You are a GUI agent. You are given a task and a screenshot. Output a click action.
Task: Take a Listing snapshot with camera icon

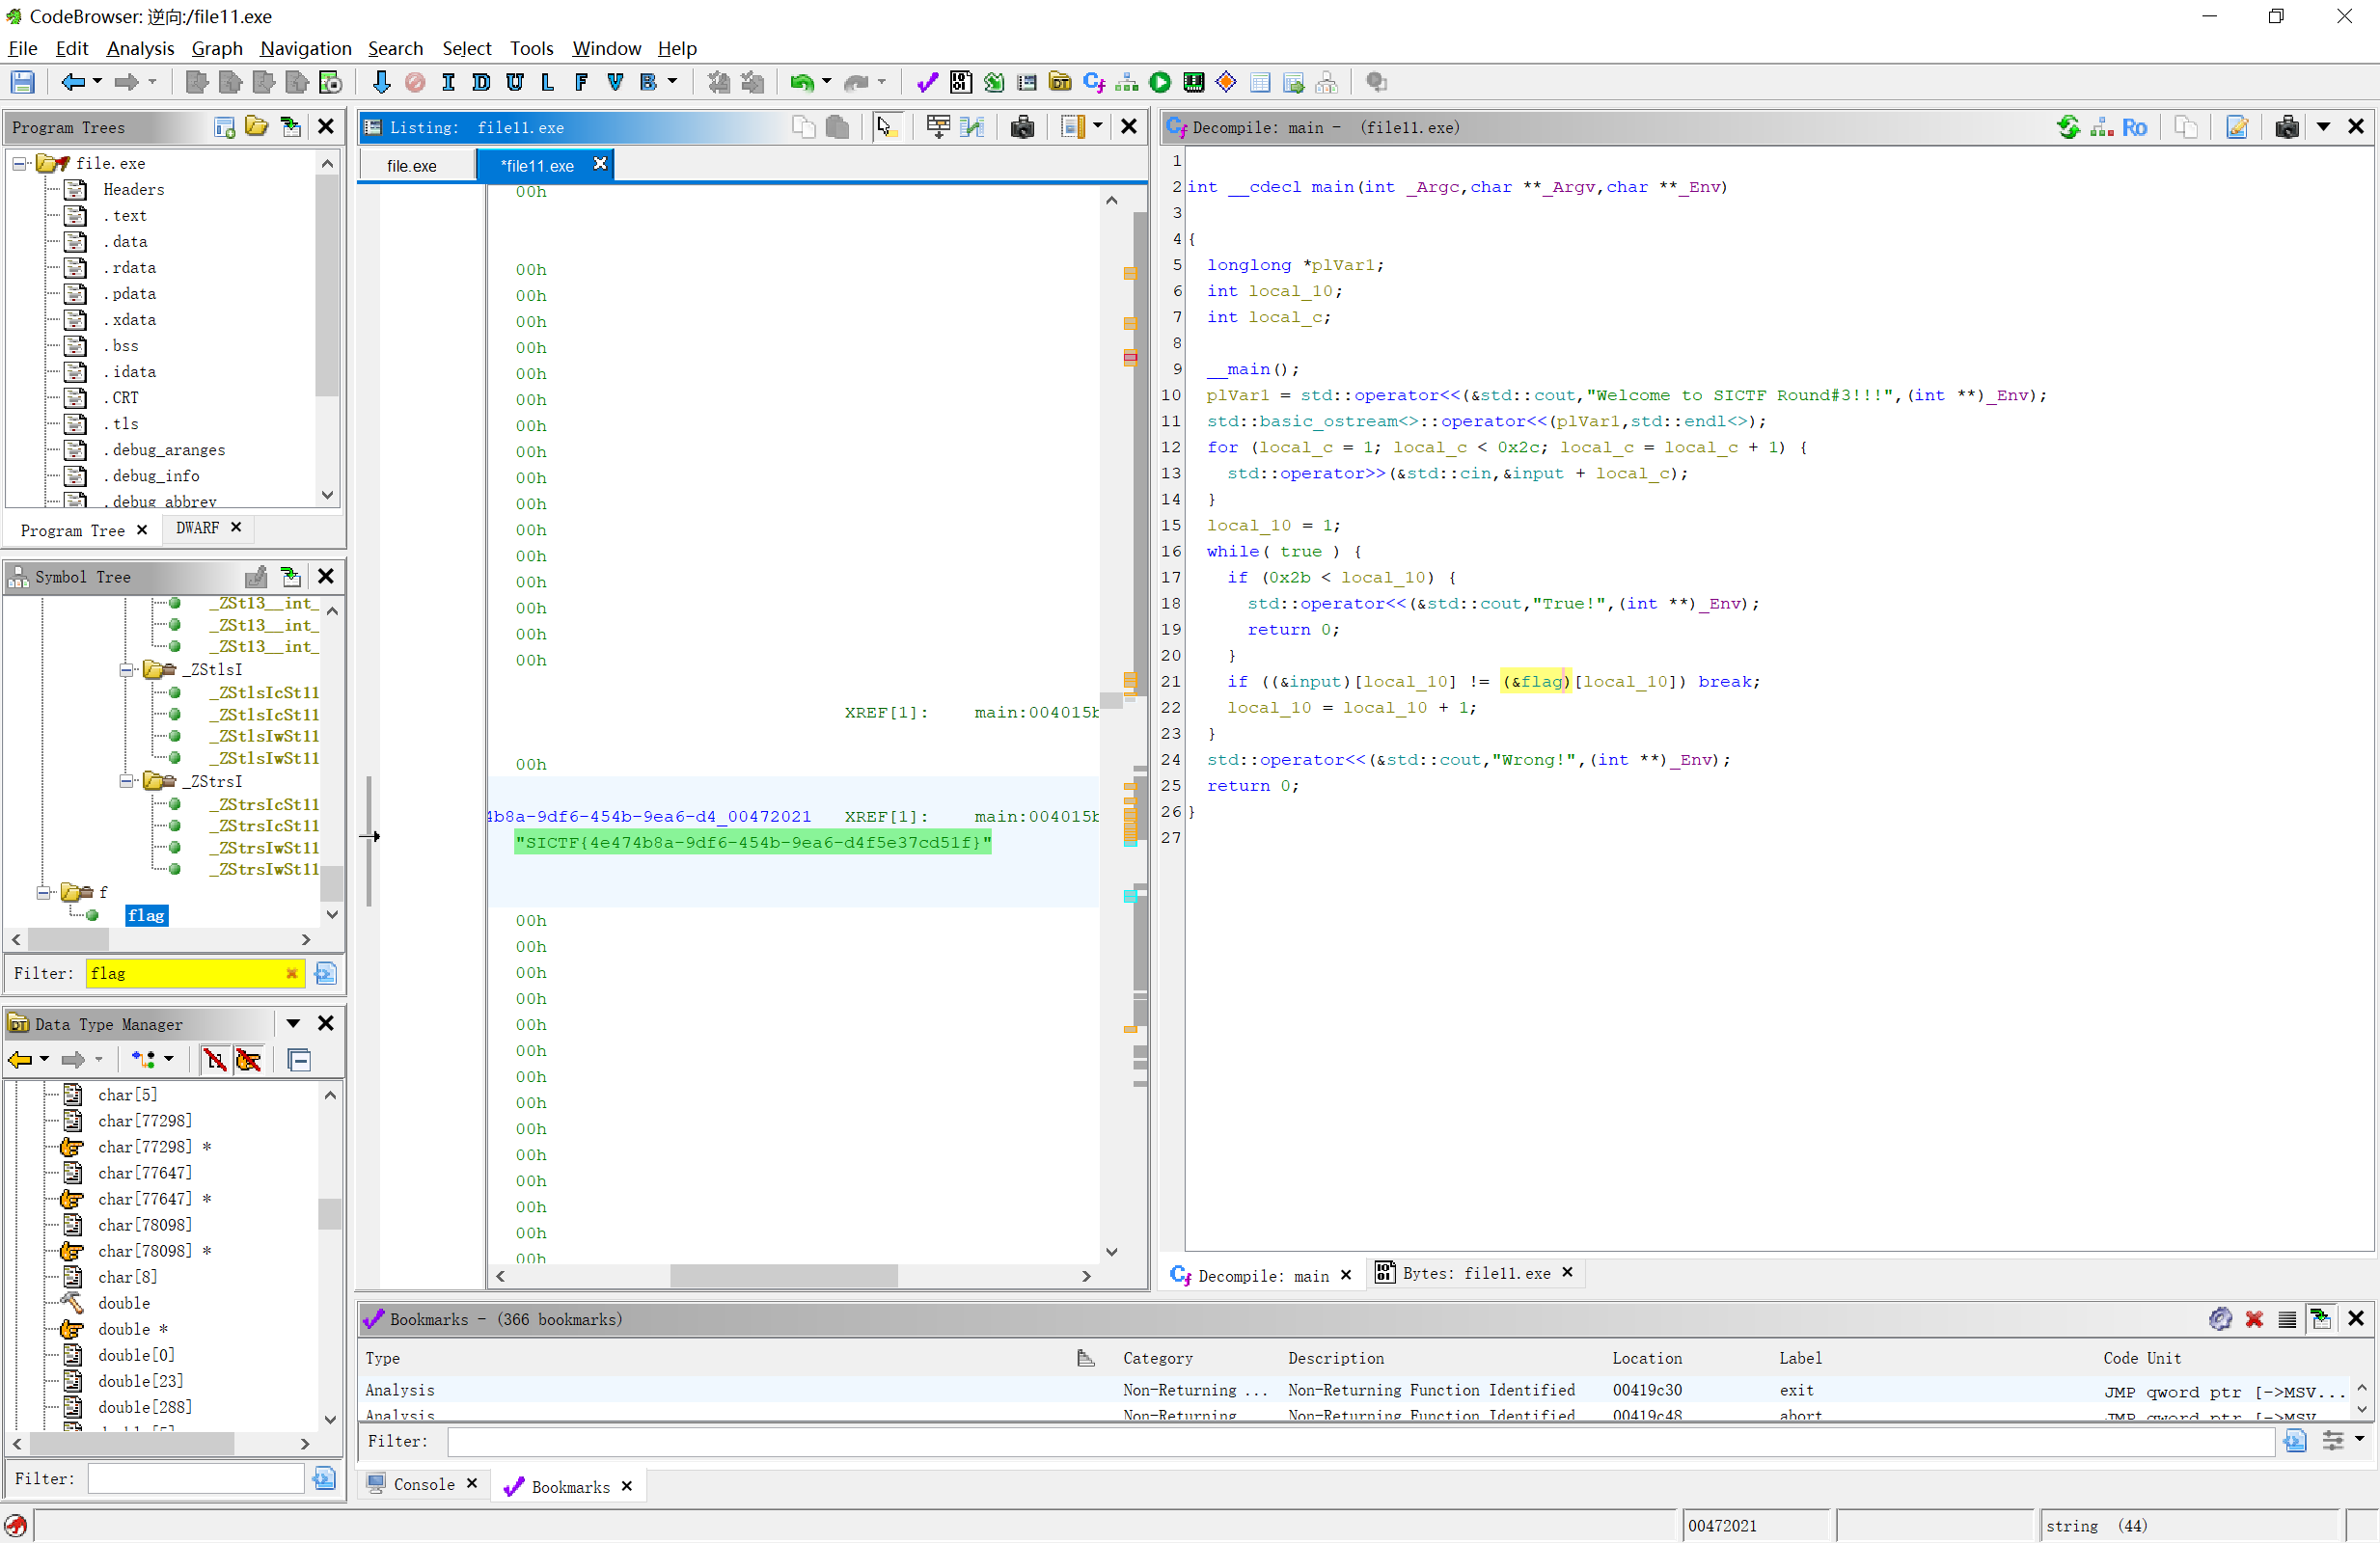coord(1022,127)
